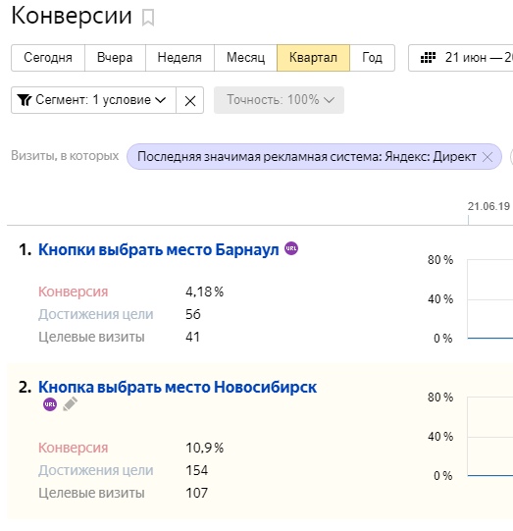Click the 10,9 % conversion value

pyautogui.click(x=204, y=448)
